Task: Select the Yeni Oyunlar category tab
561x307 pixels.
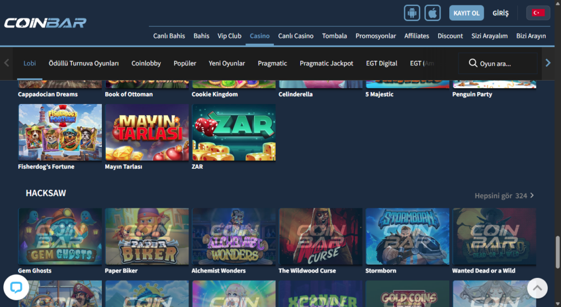Action: [227, 63]
